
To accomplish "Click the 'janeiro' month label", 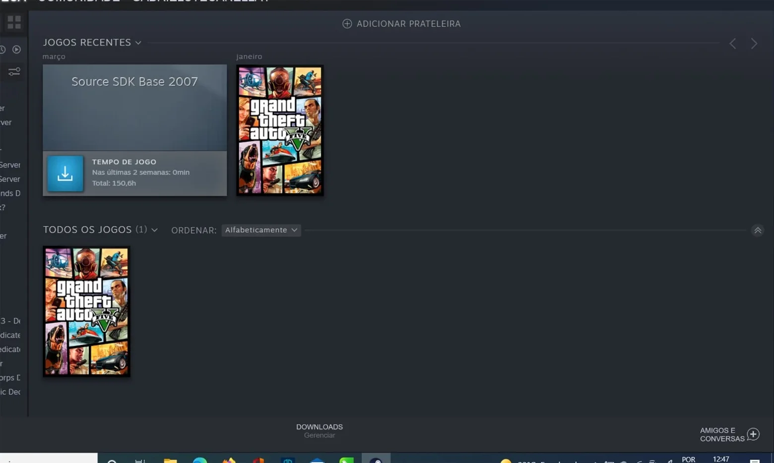I will point(249,57).
